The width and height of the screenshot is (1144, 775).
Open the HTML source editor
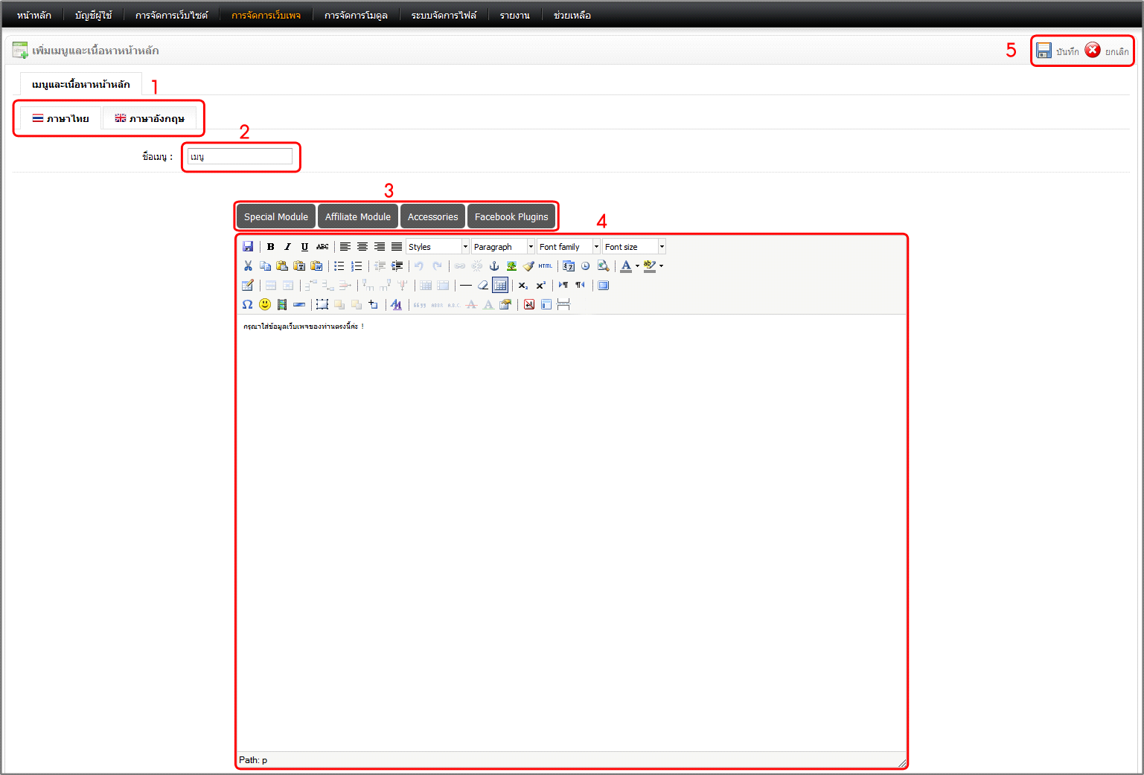coord(546,266)
